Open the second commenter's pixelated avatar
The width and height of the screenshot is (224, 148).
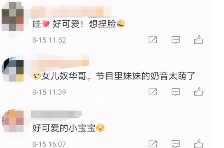13,69
